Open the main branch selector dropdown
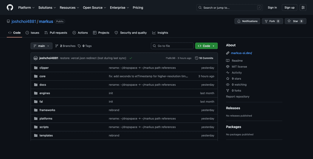Screen dimensions: 313x159 tap(42, 46)
